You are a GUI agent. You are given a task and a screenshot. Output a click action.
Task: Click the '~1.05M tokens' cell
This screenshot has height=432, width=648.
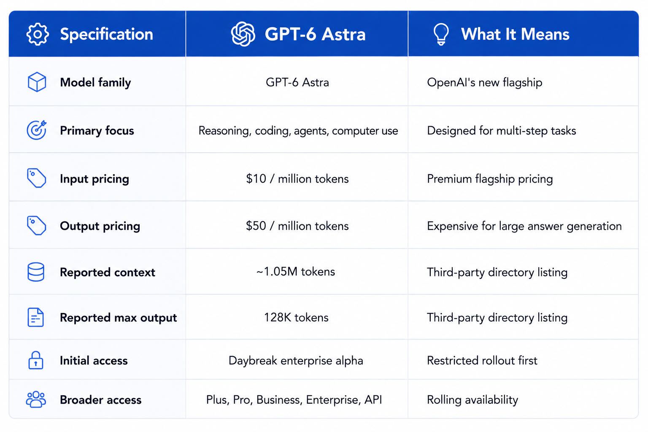[296, 272]
